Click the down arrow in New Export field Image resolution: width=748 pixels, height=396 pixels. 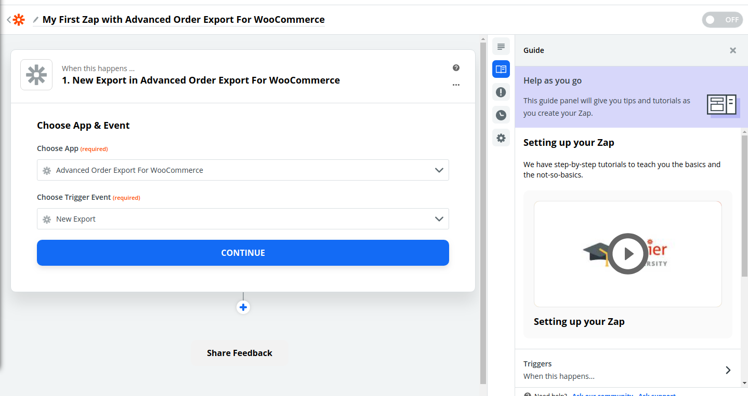pos(439,219)
